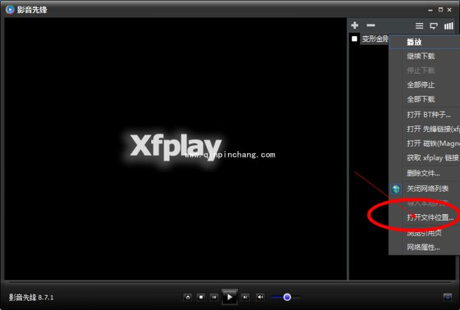Viewport: 460px width, 310px height.
Task: Skip to the next track
Action: click(x=245, y=298)
